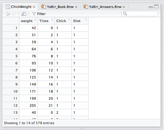Click weight cell with value 171
164x130 pixels.
tap(28, 91)
